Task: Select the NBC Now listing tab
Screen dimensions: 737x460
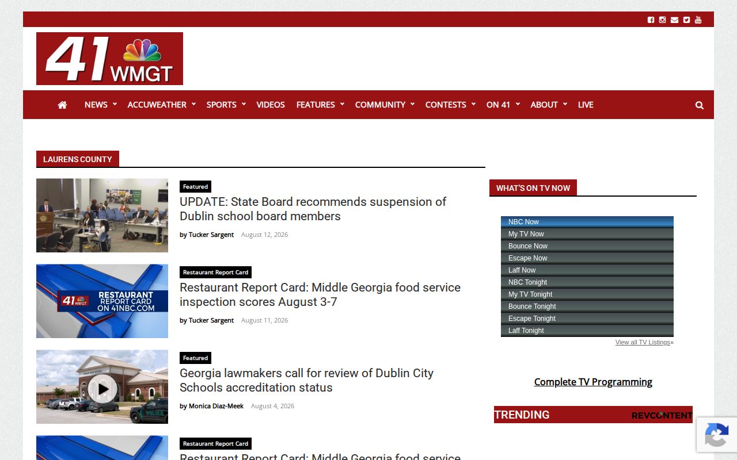Action: pyautogui.click(x=587, y=222)
